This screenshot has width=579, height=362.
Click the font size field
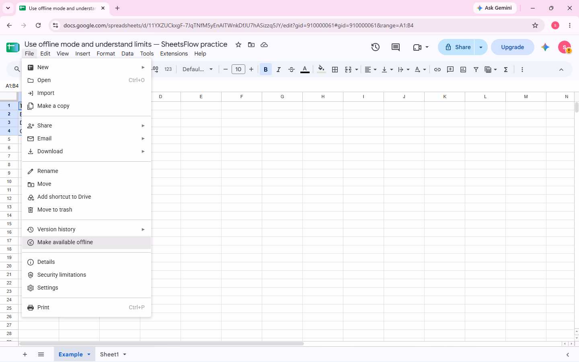[238, 70]
